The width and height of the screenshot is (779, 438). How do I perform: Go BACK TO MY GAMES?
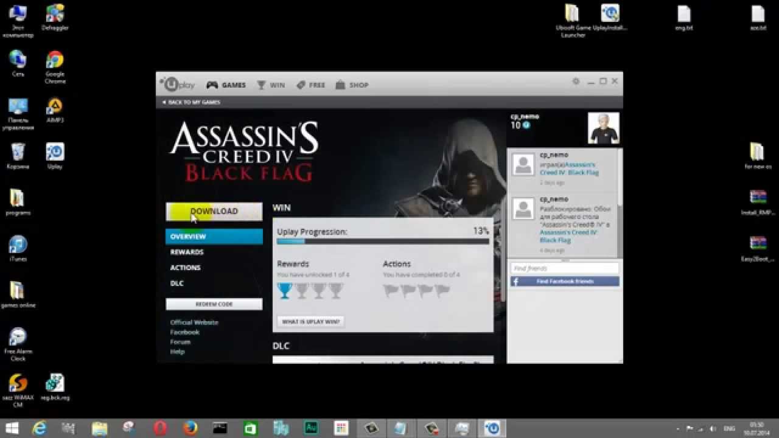pos(192,102)
